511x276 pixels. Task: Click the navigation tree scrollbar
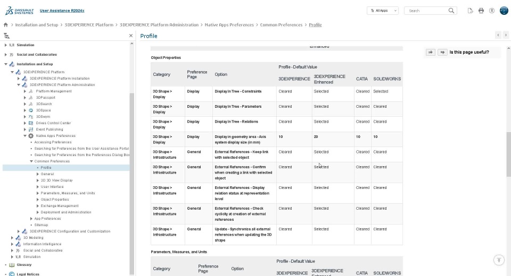(x=131, y=184)
